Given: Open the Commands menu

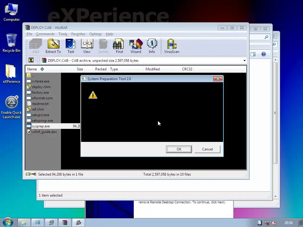Looking at the screenshot, I should coord(45,34).
